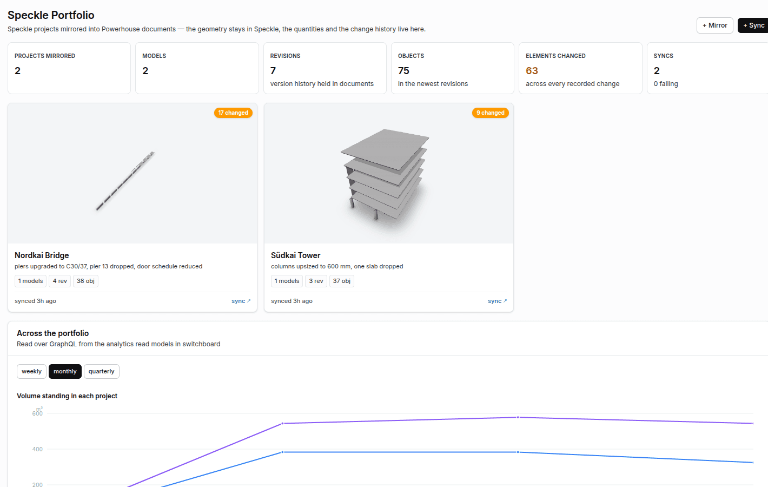Click the '1 models' tag on Südkai Tower
This screenshot has width=768, height=487.
click(287, 281)
